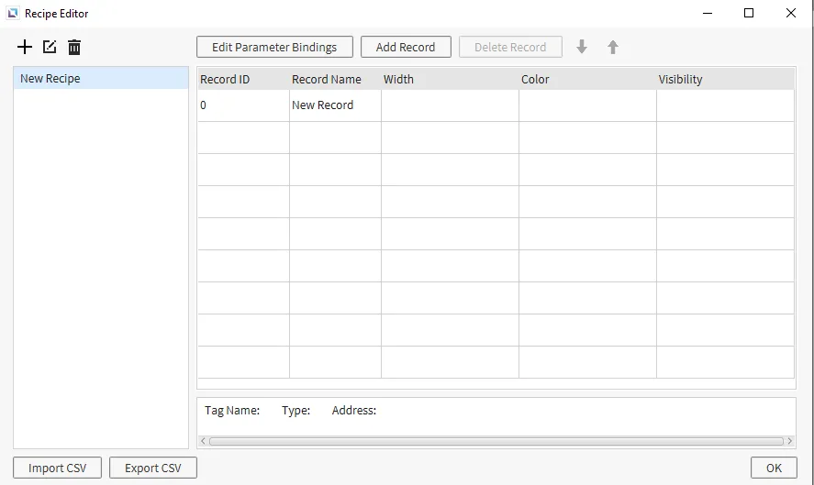This screenshot has width=814, height=485.
Task: Select the Record ID column header
Action: [x=243, y=80]
